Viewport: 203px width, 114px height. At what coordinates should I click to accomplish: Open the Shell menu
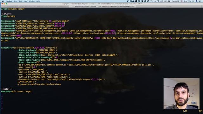[x=16, y=1]
